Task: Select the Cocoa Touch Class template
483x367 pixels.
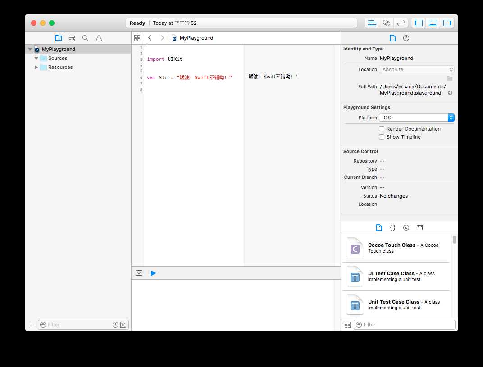Action: coord(396,248)
